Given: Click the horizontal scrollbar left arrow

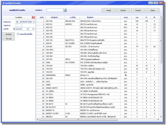Looking at the screenshot, I should pos(37,119).
